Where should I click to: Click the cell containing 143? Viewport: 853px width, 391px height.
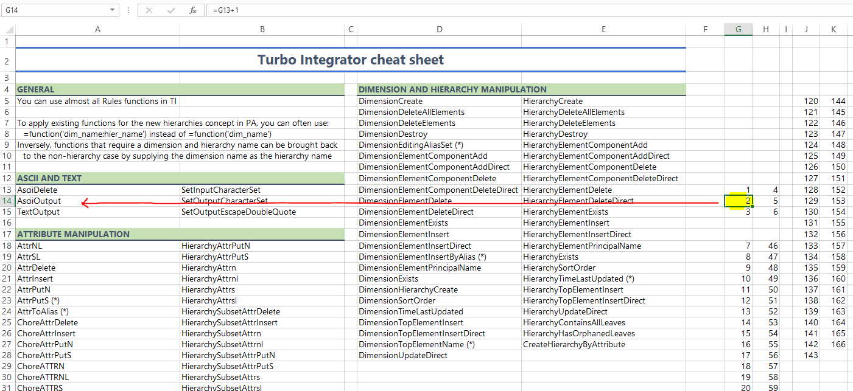[806, 355]
